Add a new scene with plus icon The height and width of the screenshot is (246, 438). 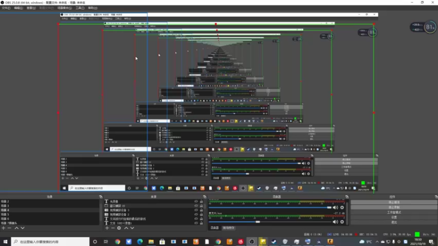(x=3, y=228)
